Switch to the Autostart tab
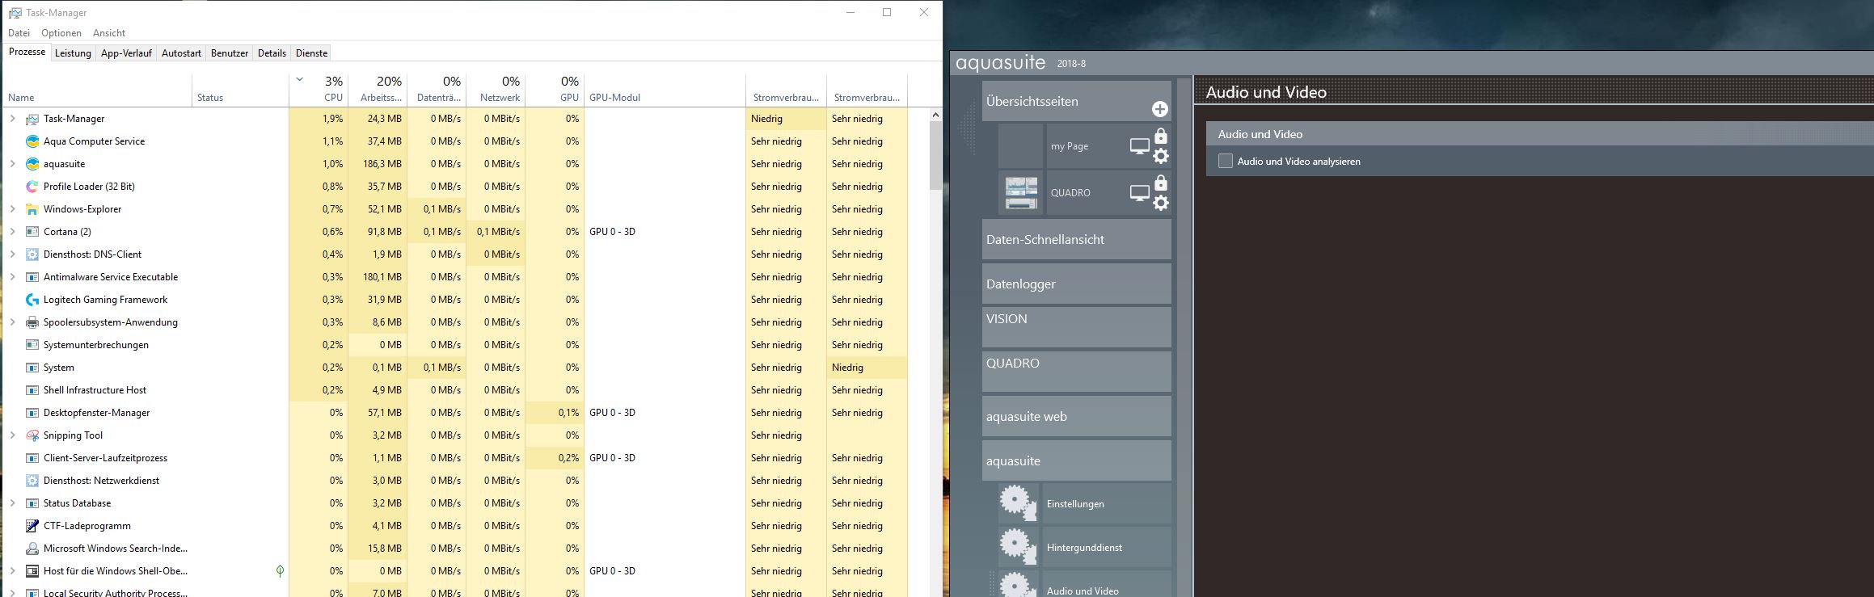The width and height of the screenshot is (1874, 597). click(x=181, y=53)
